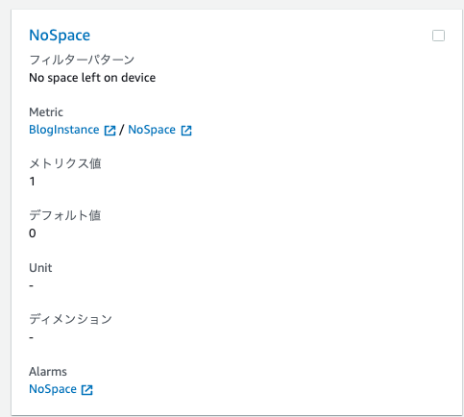
Task: Click the ディメンション label
Action: tap(70, 319)
